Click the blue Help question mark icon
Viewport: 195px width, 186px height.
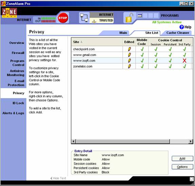click(181, 27)
